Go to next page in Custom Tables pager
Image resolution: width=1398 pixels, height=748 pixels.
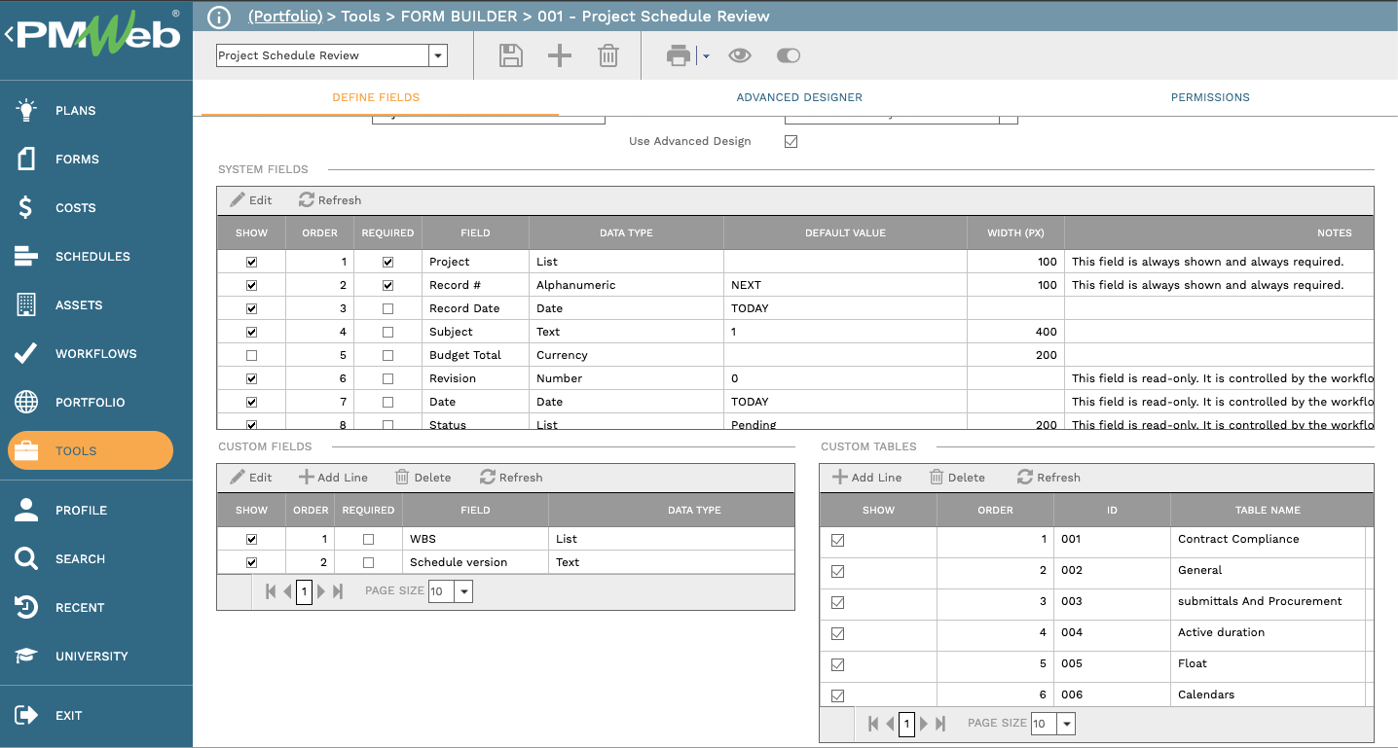(x=924, y=724)
